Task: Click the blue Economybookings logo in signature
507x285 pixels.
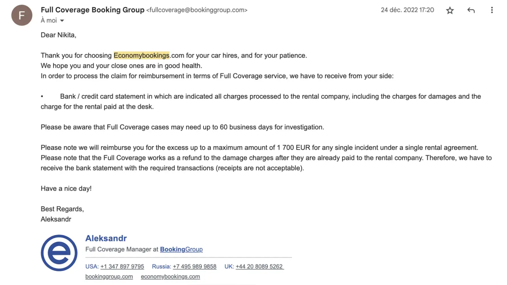Action: click(59, 253)
